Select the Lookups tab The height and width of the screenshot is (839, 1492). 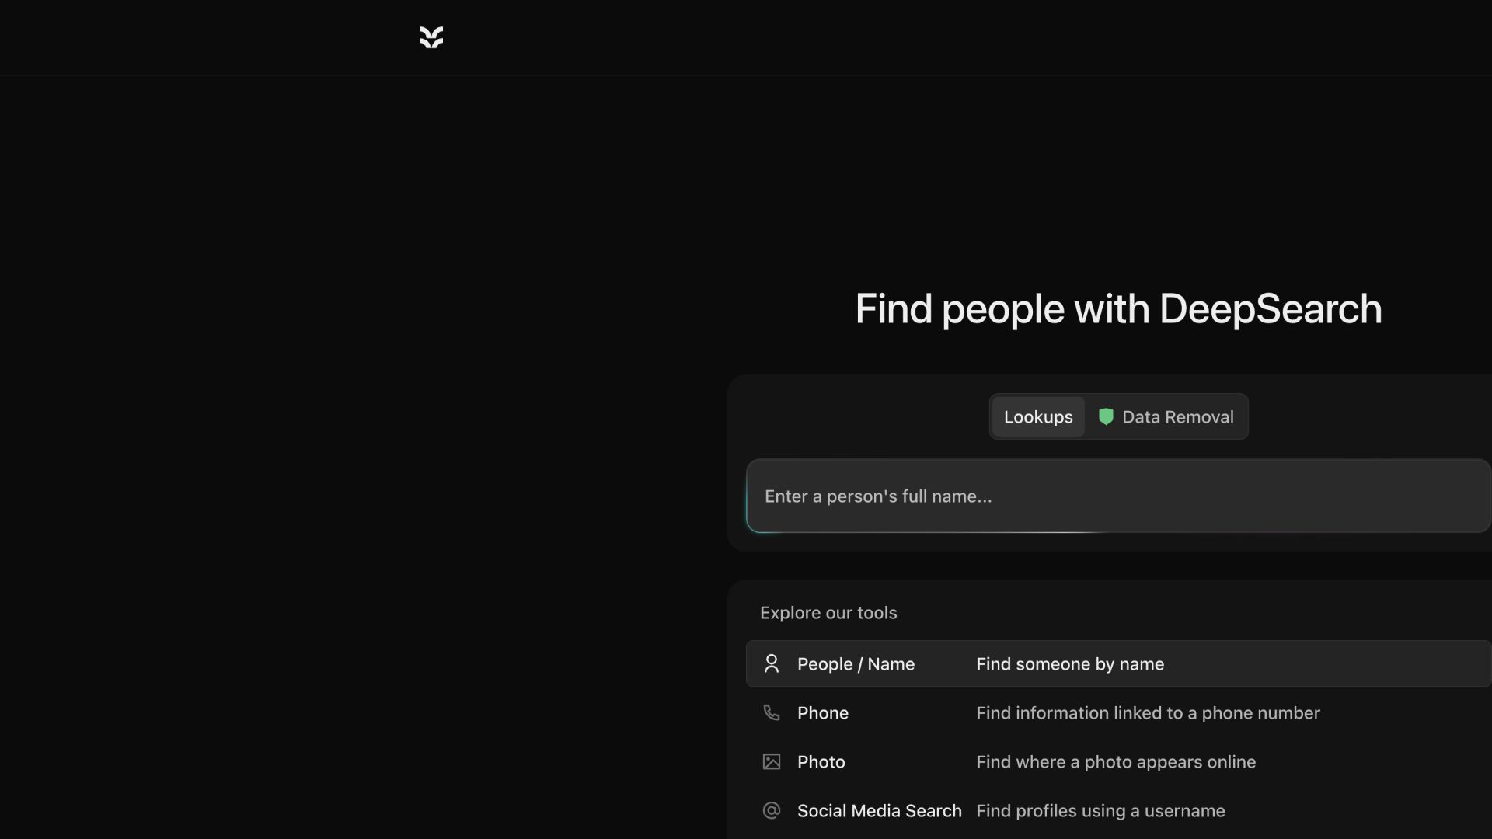[x=1038, y=417]
